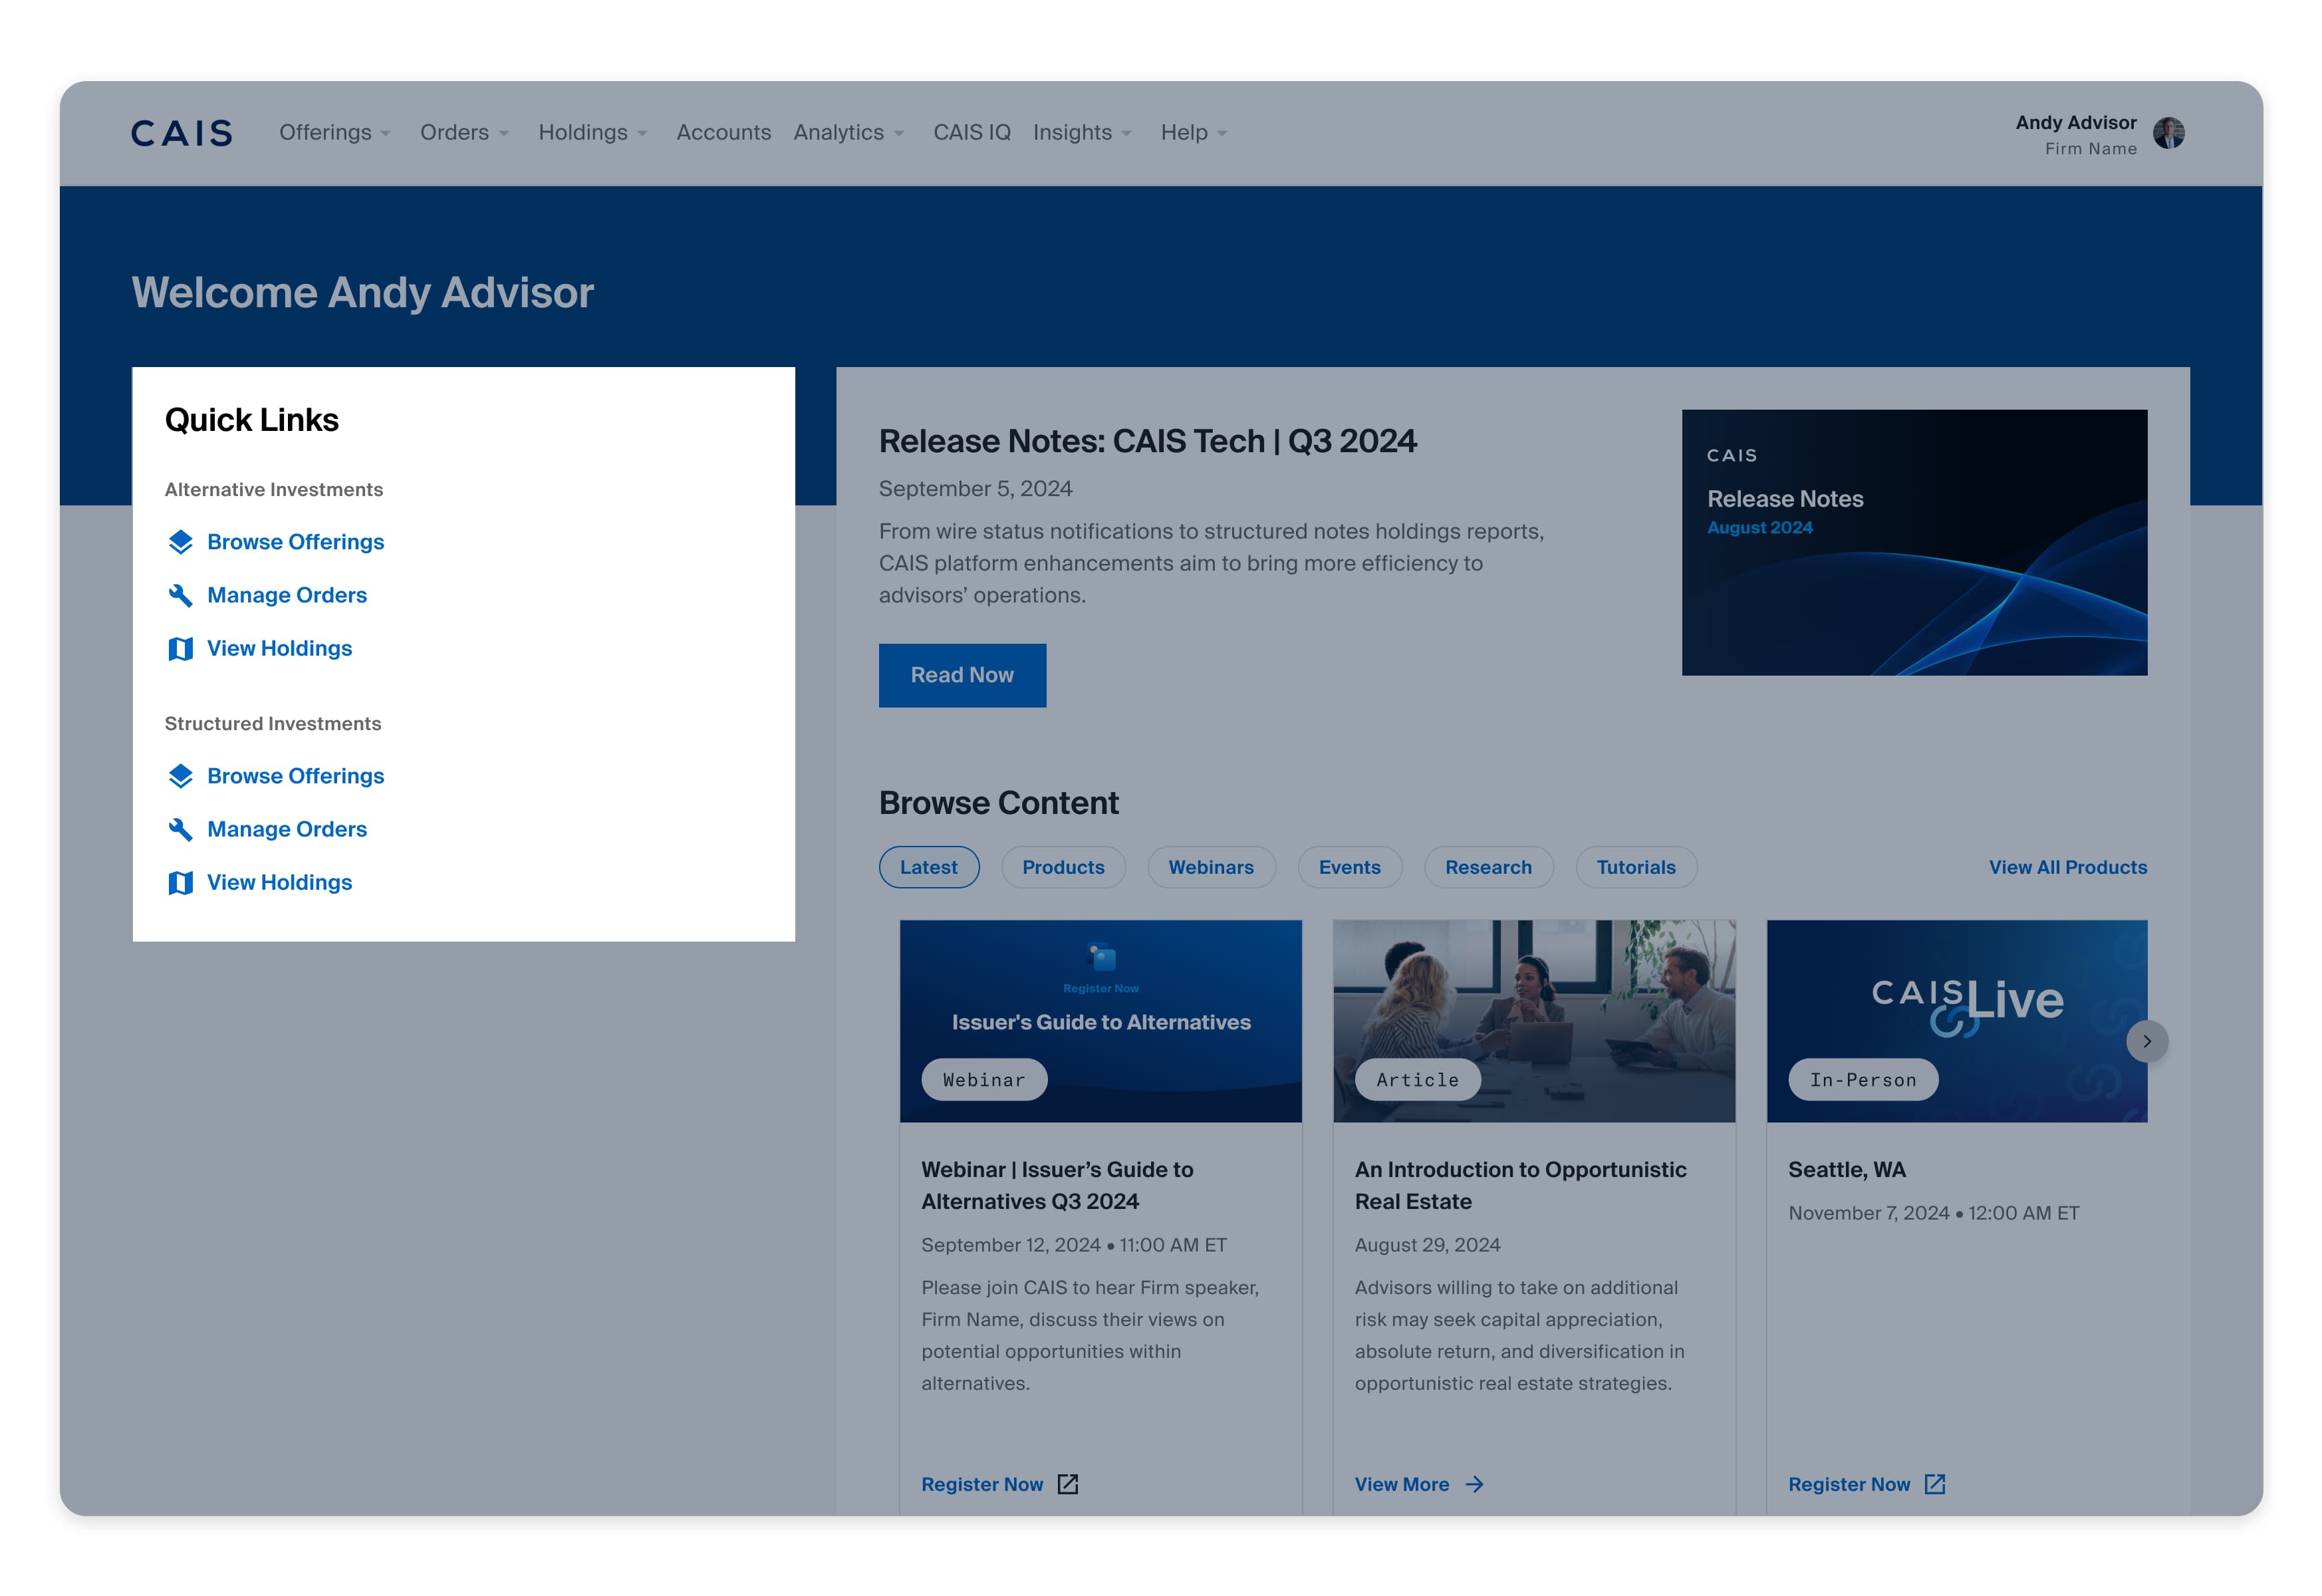Click the Webinar tag on the first card
2322x1596 pixels.
tap(984, 1080)
